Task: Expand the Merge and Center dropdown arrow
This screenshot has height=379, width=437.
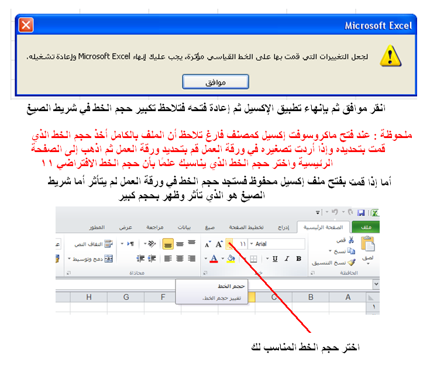Action: pos(69,259)
